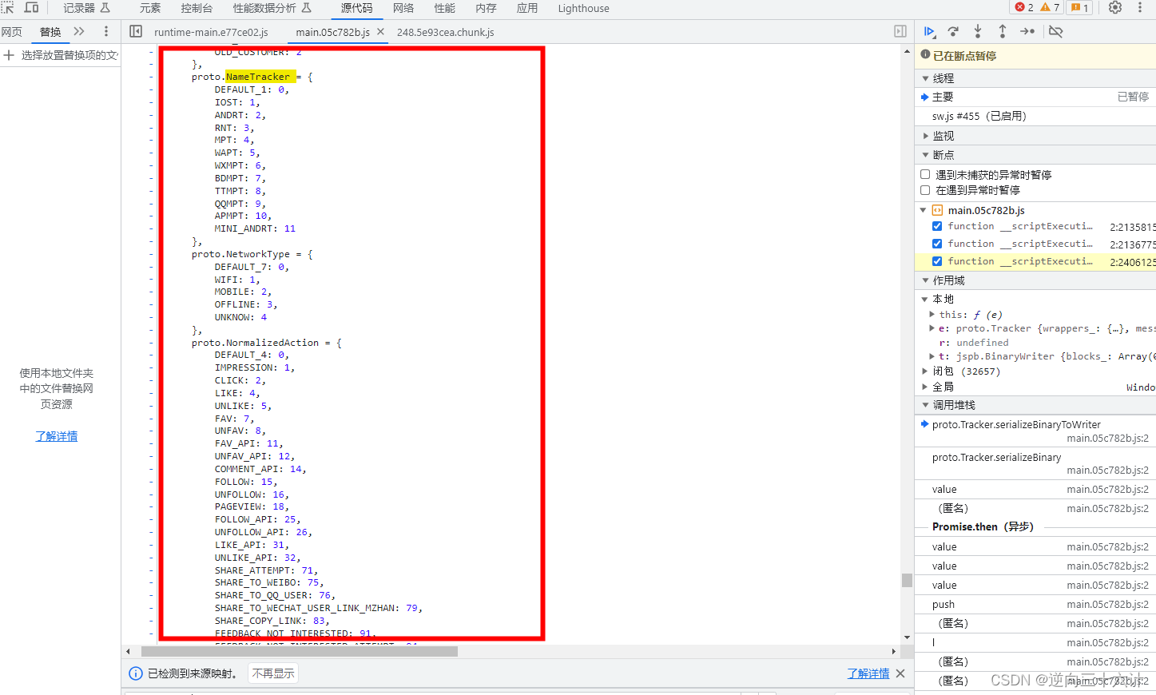Select the 替换 overrides navigator tab

50,32
